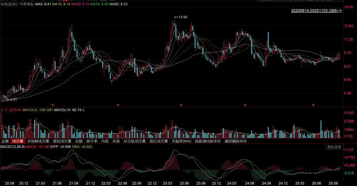Click the MAVOL5: 1081281 label
357x186 pixels.
pos(38,110)
